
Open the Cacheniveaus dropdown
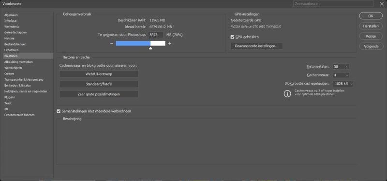[341, 75]
